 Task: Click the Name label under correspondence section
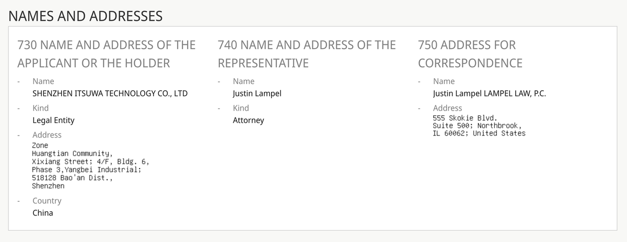click(444, 81)
